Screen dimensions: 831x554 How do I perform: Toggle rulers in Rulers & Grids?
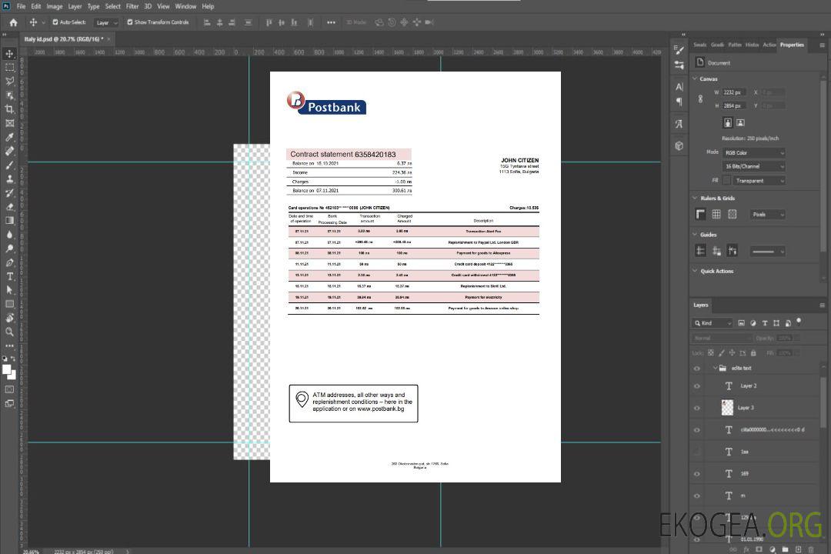click(701, 214)
